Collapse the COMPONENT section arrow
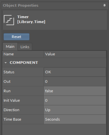The width and height of the screenshot is (109, 135). click(5, 63)
